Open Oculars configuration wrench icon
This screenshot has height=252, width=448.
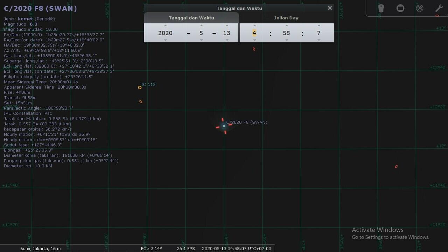point(439,8)
